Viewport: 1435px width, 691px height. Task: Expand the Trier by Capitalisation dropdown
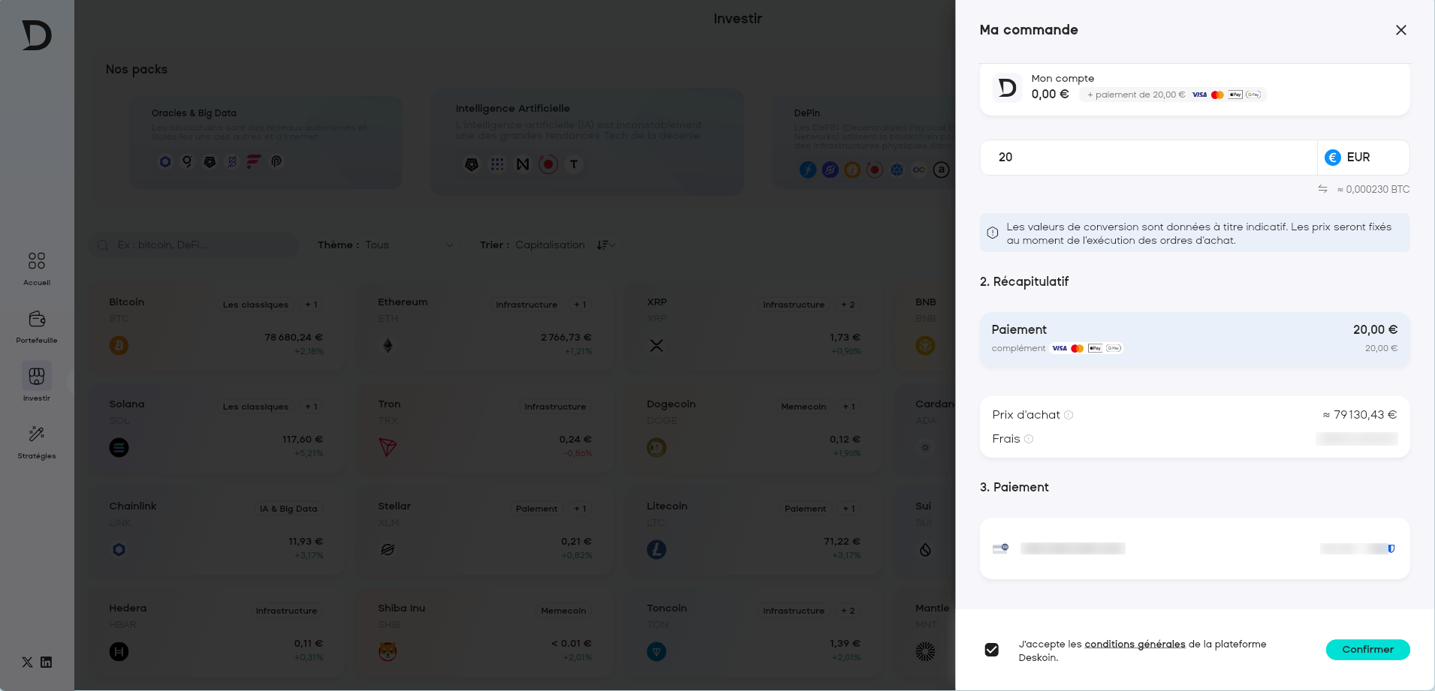[x=547, y=245]
